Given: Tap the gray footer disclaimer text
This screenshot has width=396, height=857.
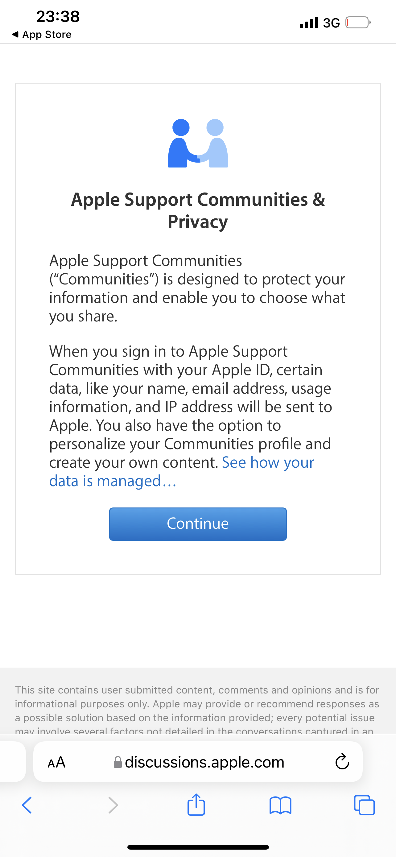Looking at the screenshot, I should (197, 704).
